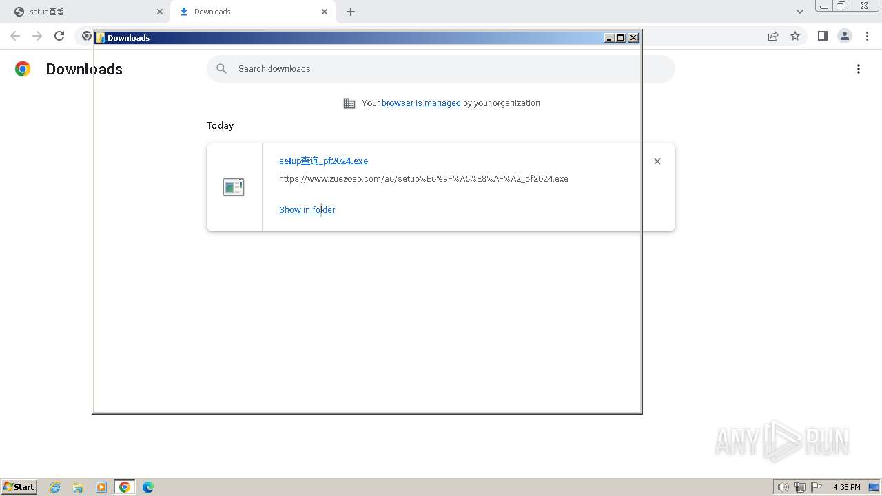Remove setup_pf2024.exe from the downloads list

pyautogui.click(x=657, y=161)
